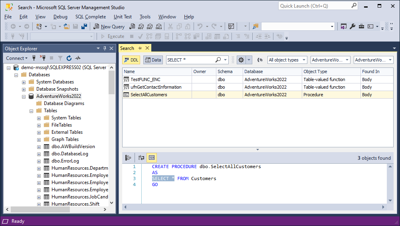Click the Object Explorer connect plug icon

34,58
